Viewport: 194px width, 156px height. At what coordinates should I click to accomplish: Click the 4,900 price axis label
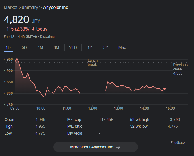pyautogui.click(x=8, y=71)
